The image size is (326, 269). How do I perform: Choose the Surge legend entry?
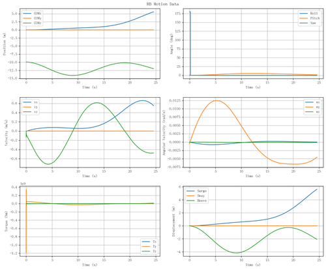click(196, 191)
